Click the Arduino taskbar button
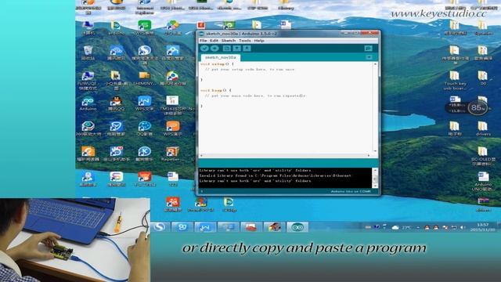This screenshot has height=282, width=501. coord(297,227)
